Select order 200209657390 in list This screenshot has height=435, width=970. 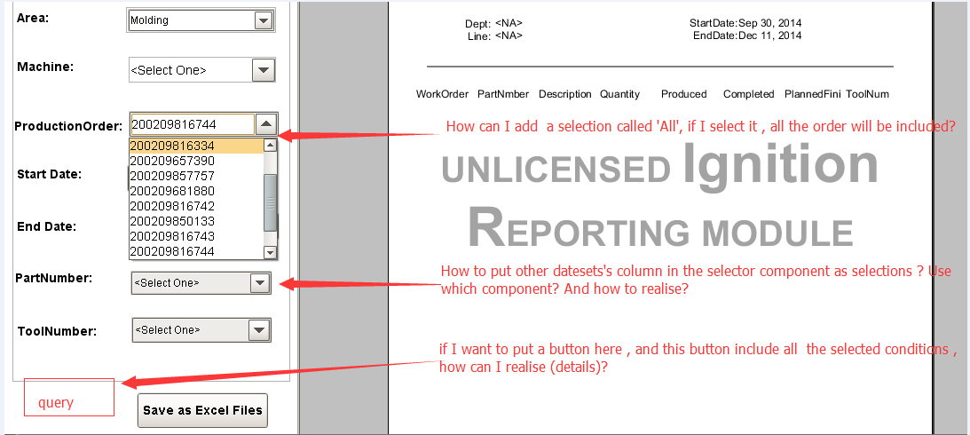coord(196,161)
